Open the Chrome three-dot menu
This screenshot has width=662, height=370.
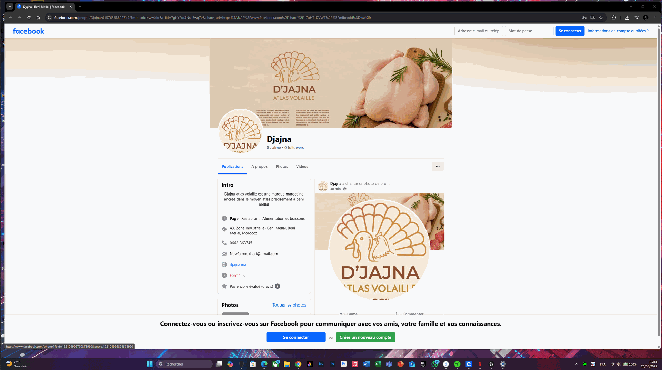pos(655,18)
